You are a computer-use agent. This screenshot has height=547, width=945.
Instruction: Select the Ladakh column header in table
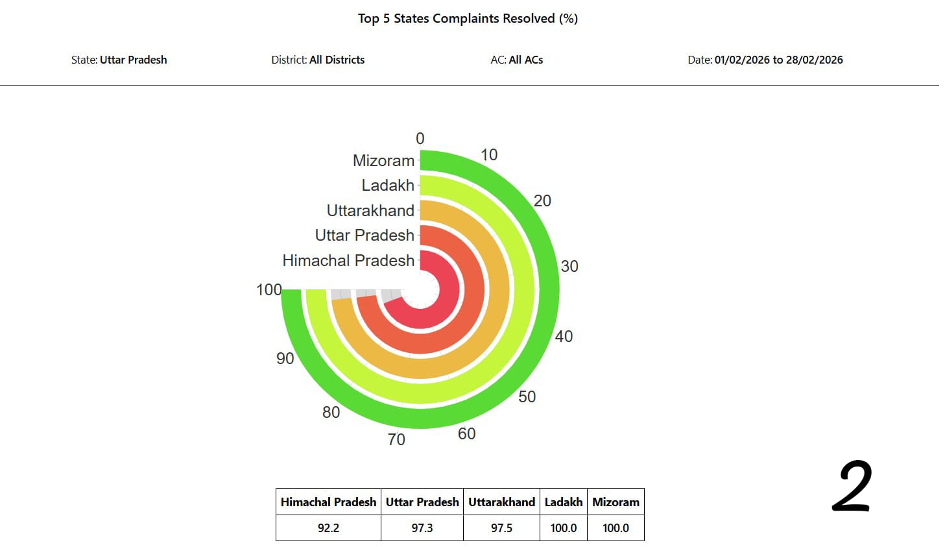pyautogui.click(x=563, y=502)
